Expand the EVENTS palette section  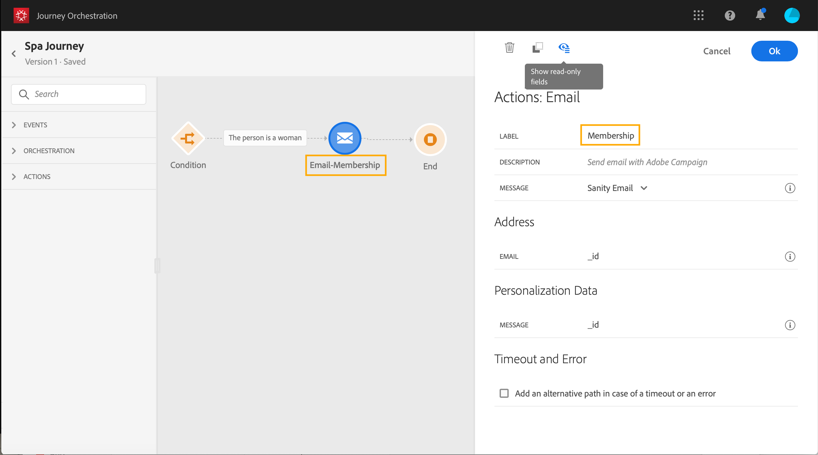pos(35,125)
